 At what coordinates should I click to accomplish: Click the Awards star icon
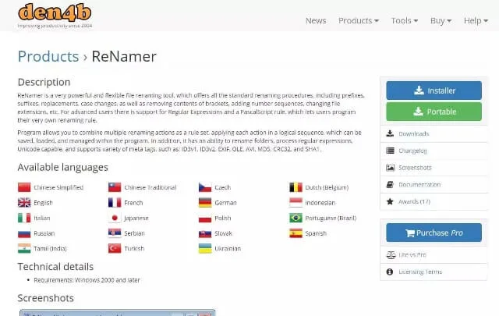pyautogui.click(x=390, y=201)
